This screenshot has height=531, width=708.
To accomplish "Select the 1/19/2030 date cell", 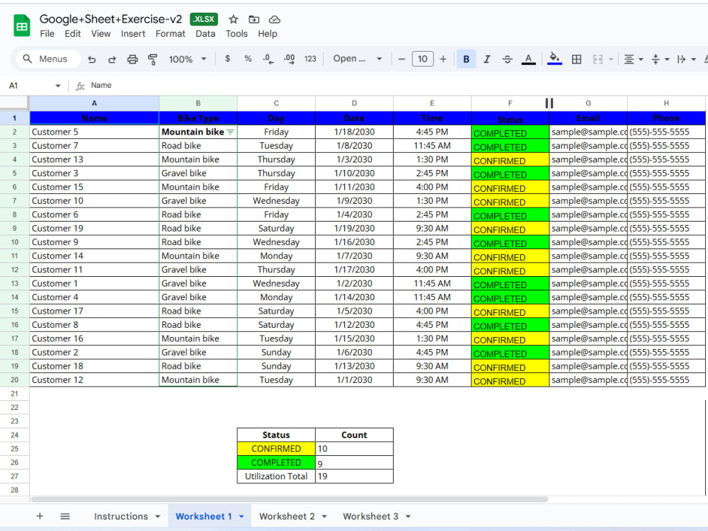I will (354, 229).
